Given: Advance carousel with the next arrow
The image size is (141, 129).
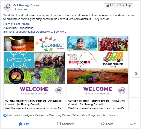Looking at the screenshot, I should click(136, 73).
